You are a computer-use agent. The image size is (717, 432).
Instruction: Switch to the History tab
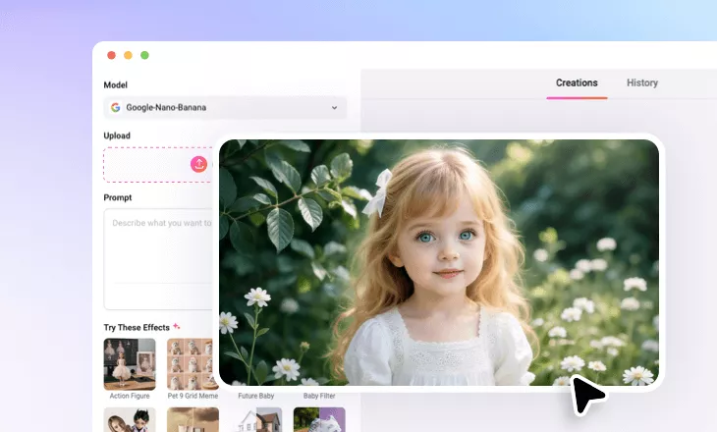point(642,83)
